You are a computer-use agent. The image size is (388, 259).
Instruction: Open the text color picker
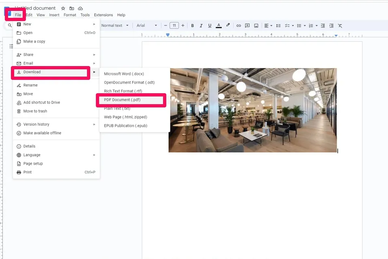point(218,25)
